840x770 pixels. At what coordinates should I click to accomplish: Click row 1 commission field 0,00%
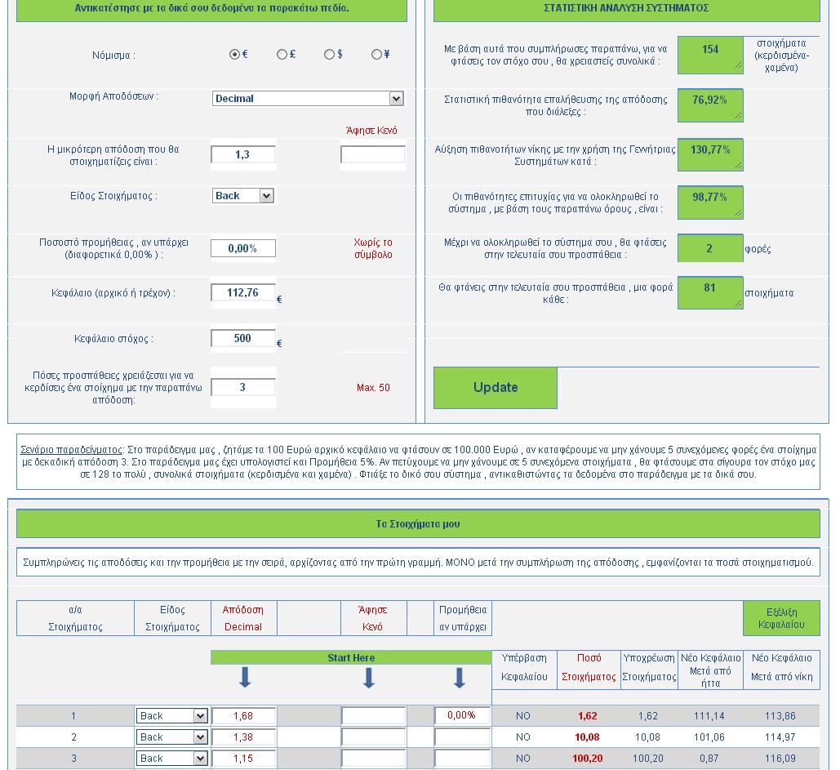462,715
